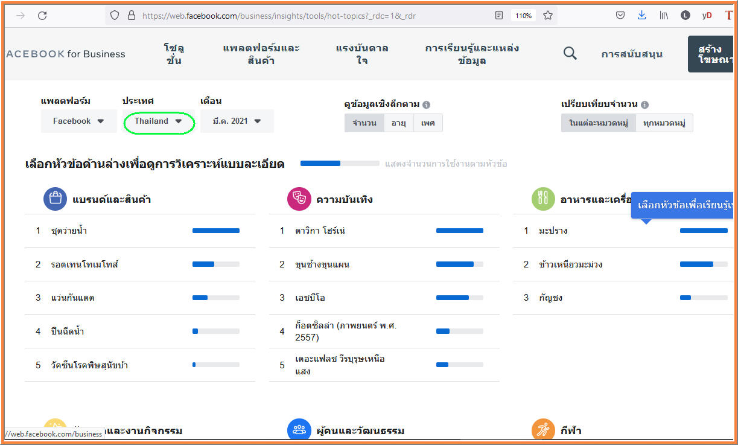
Task: Open topic เดอะแฟลช วีรบุรุษเหนือแสง
Action: click(x=340, y=365)
